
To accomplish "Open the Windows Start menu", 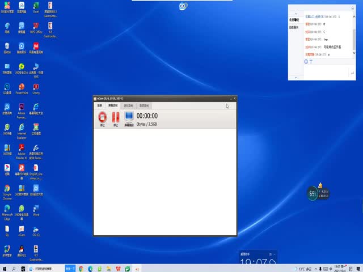I will [5, 268].
